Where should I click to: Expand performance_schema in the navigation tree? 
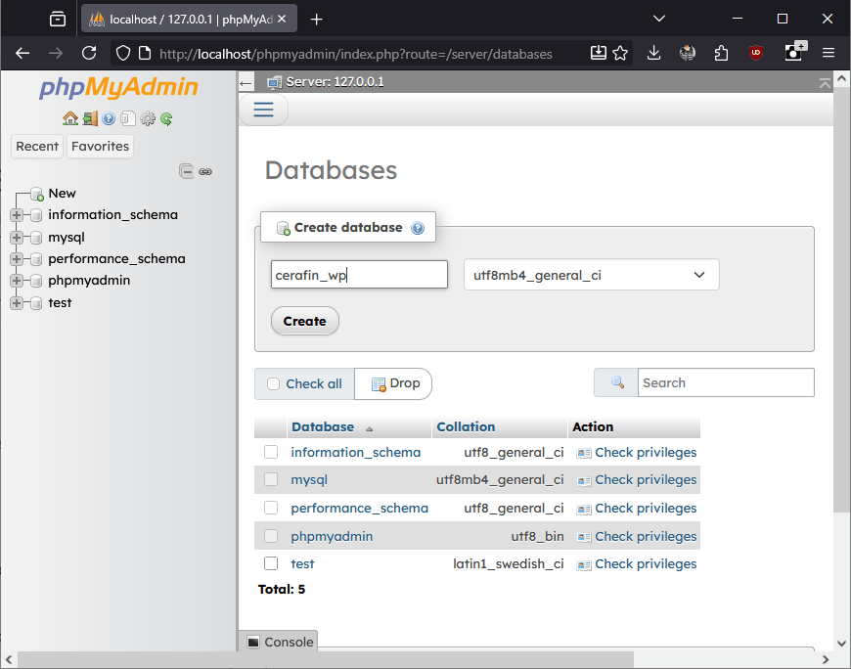click(x=17, y=259)
